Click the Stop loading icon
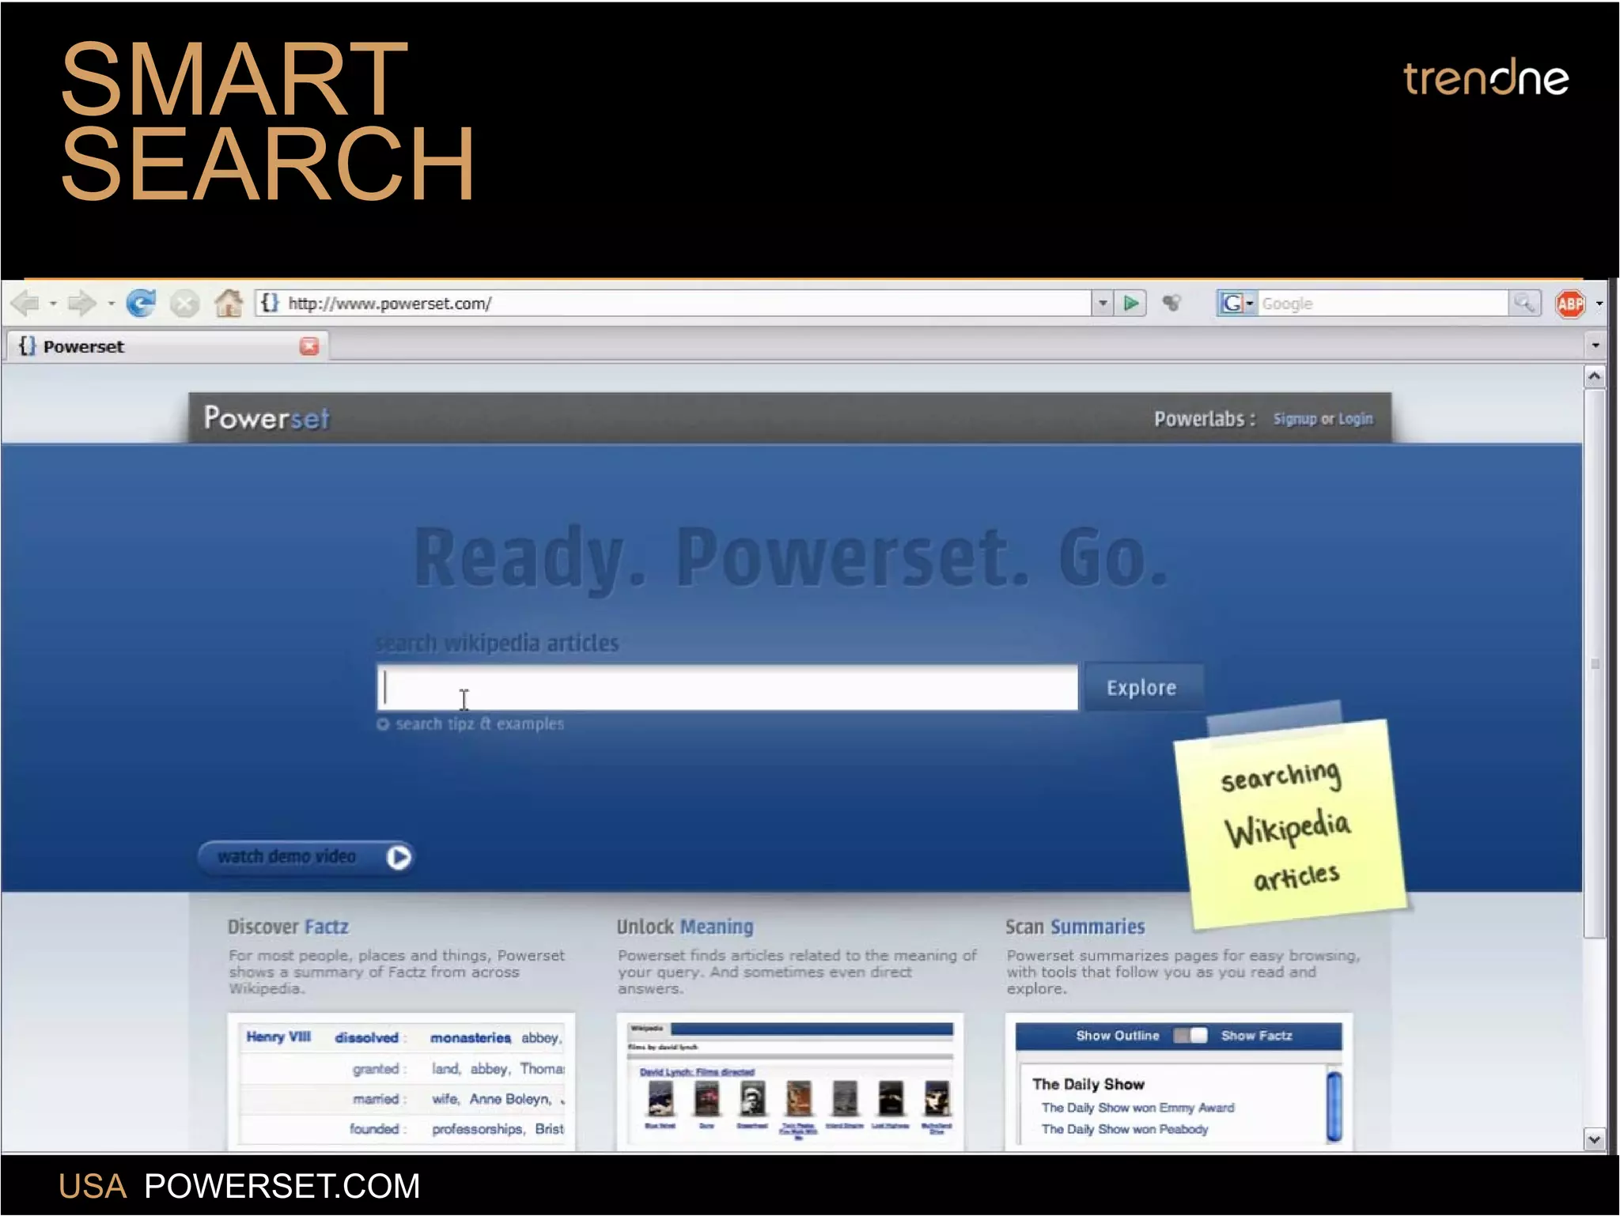 click(x=185, y=304)
